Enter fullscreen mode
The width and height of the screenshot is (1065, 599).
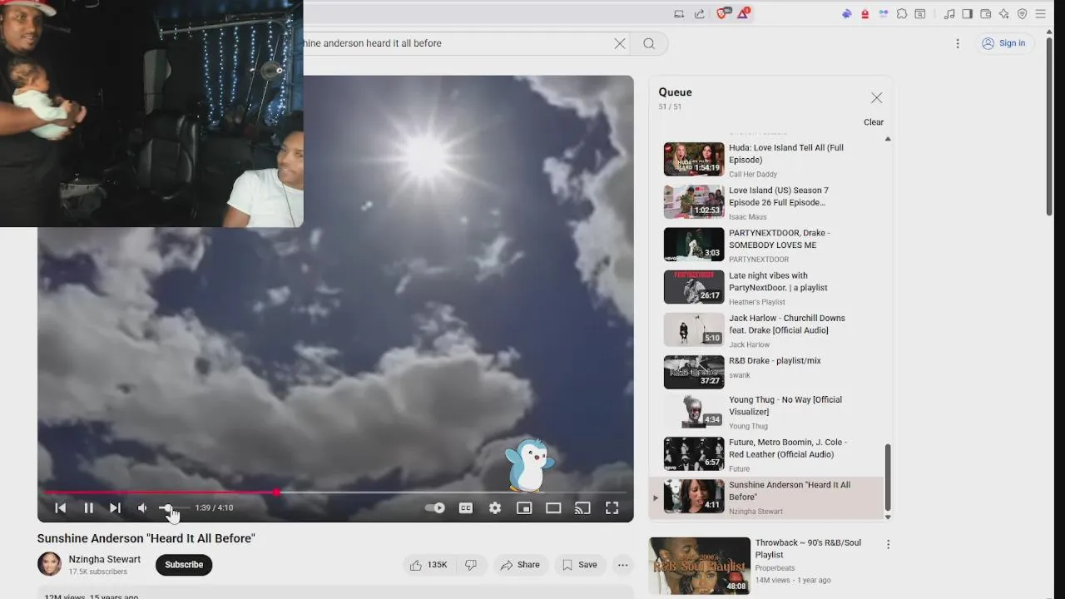[x=612, y=508]
